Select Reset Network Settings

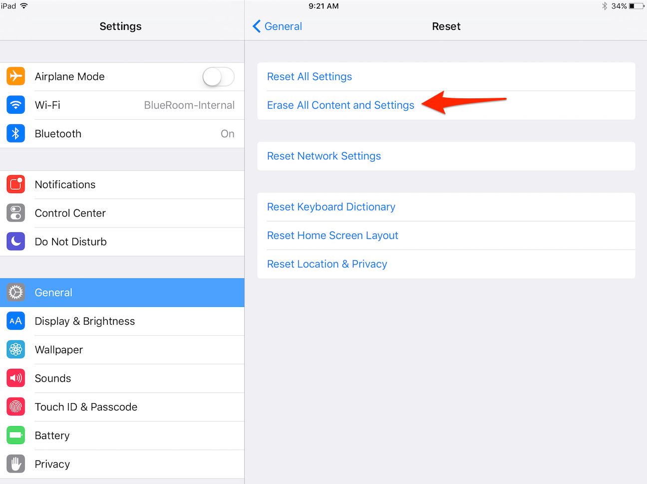(324, 156)
